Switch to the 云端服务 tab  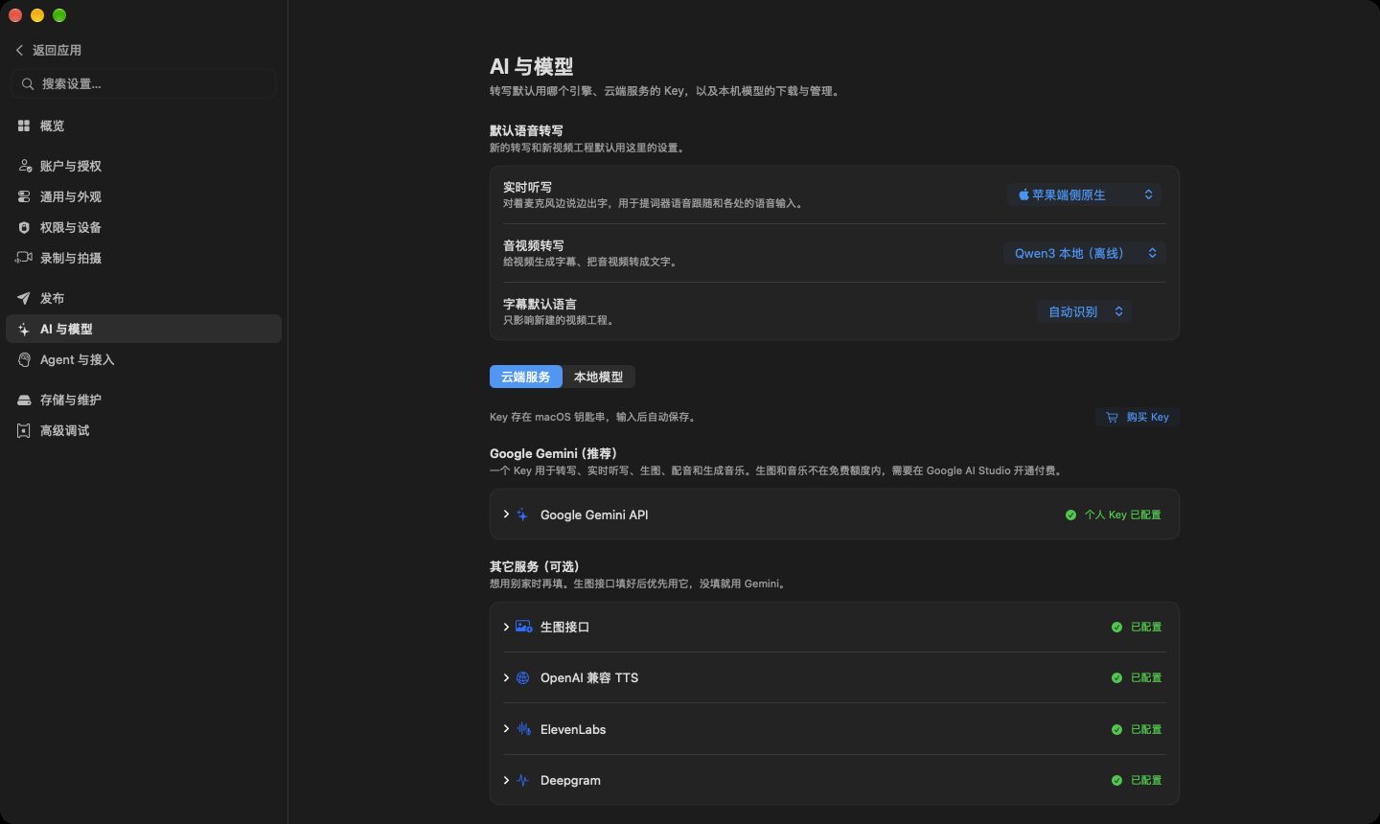(x=525, y=377)
